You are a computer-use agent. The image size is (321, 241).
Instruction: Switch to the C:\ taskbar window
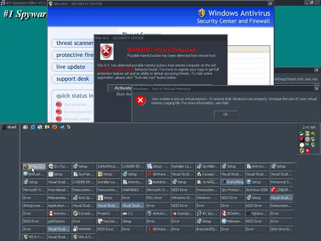click(x=133, y=213)
